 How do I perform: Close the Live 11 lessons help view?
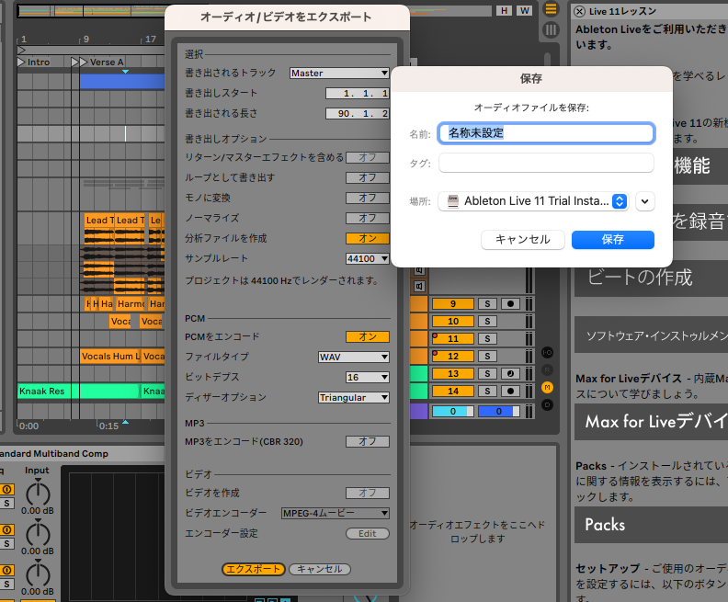coord(579,12)
